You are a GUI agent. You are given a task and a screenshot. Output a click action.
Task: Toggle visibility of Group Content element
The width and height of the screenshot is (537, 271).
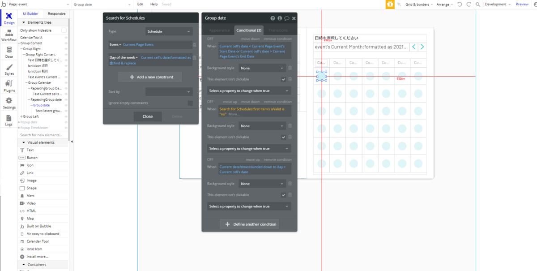click(66, 43)
